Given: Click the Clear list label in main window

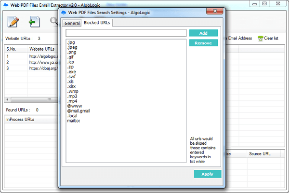Looking at the screenshot, I should [x=271, y=38].
